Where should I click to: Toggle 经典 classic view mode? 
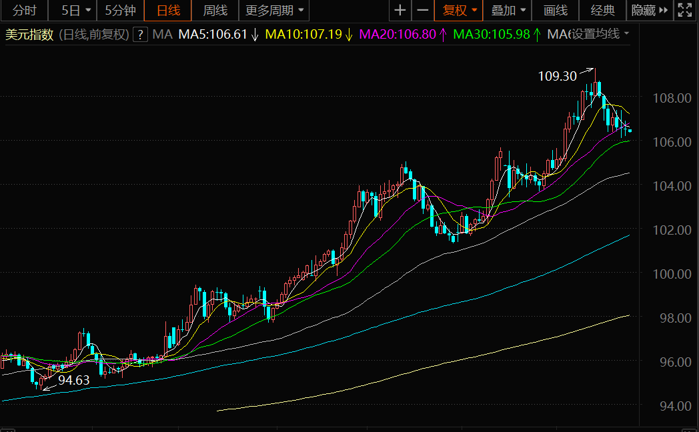[603, 11]
